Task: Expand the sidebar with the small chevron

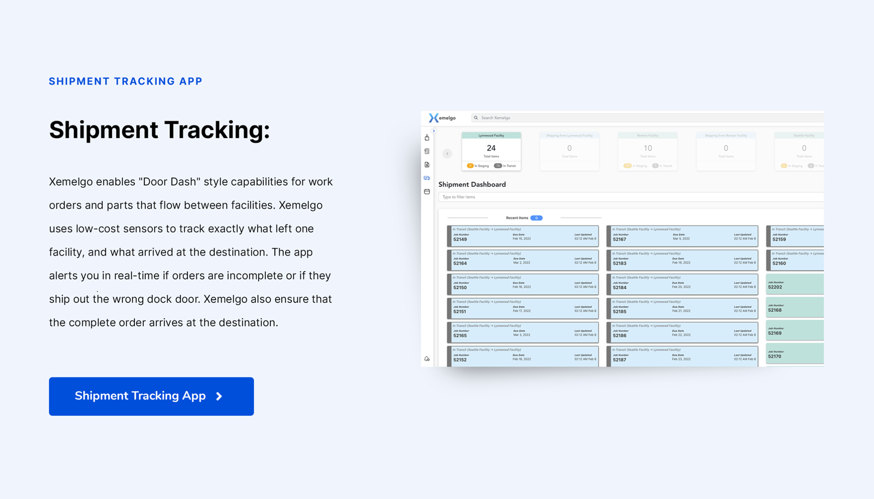Action: click(x=434, y=131)
